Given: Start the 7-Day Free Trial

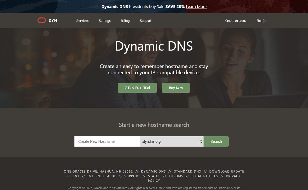Looking at the screenshot, I should (137, 88).
